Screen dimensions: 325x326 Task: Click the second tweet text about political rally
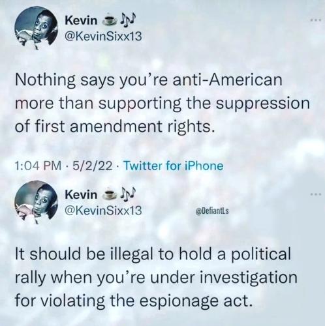[x=156, y=278]
